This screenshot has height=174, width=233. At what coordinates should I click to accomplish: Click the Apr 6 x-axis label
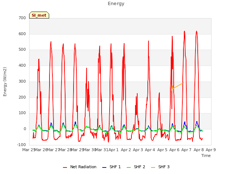pyautogui.click(x=174, y=150)
